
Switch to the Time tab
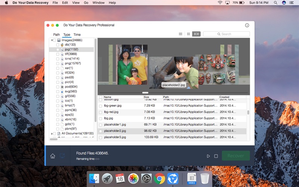point(77,34)
